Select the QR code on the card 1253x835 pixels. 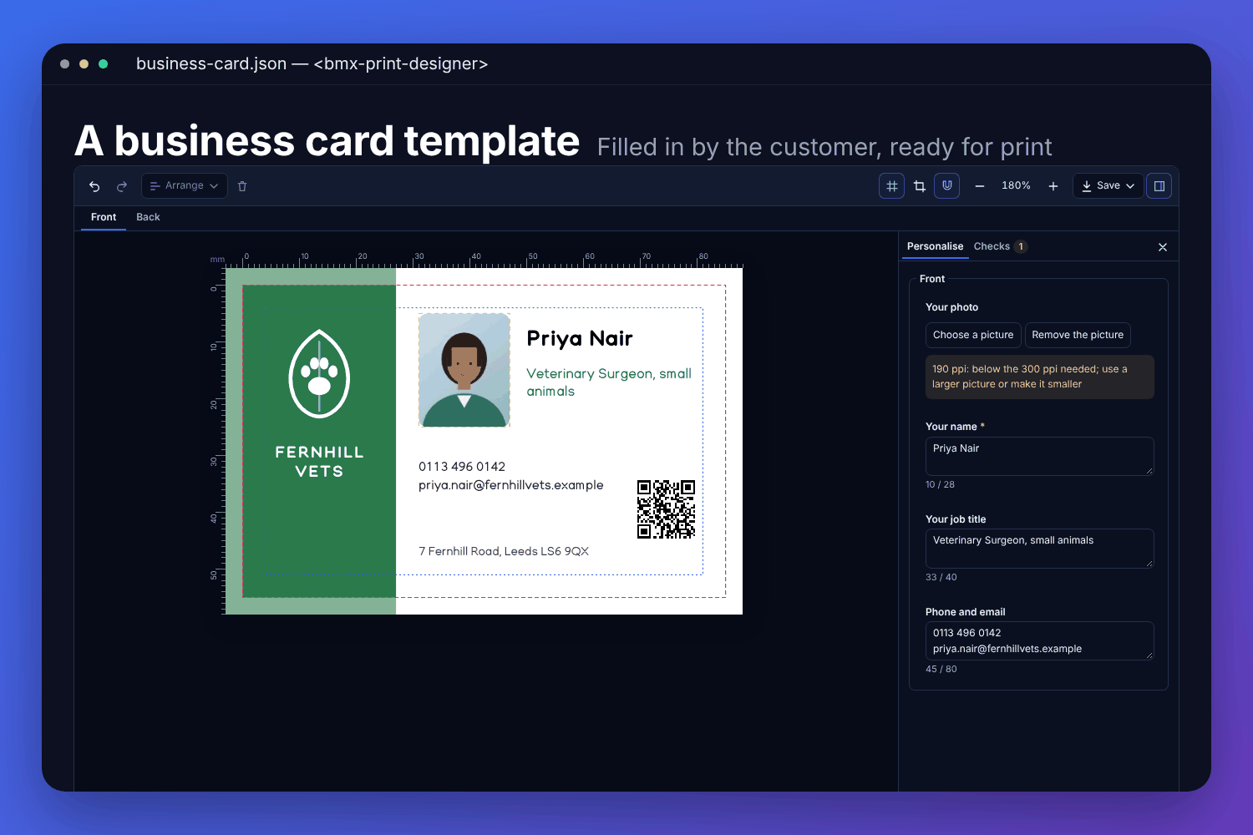tap(666, 509)
